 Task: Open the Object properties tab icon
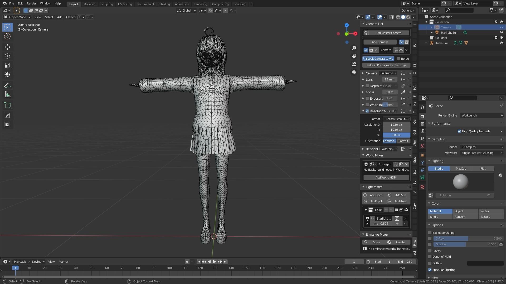(x=422, y=155)
